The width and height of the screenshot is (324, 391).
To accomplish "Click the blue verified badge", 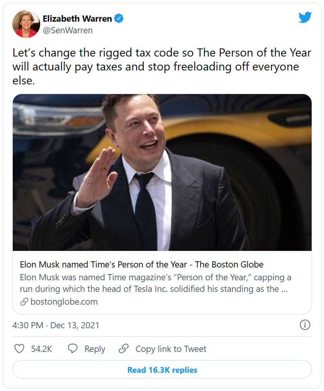I will coord(119,18).
